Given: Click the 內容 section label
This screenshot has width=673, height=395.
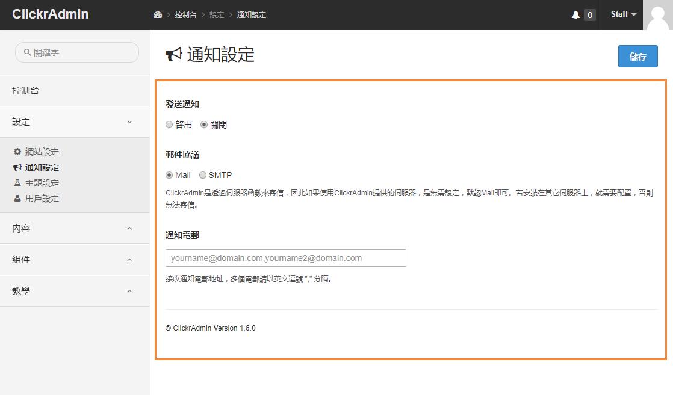Looking at the screenshot, I should click(21, 228).
